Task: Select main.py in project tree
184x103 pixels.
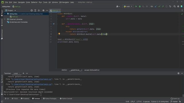Action: point(14,17)
